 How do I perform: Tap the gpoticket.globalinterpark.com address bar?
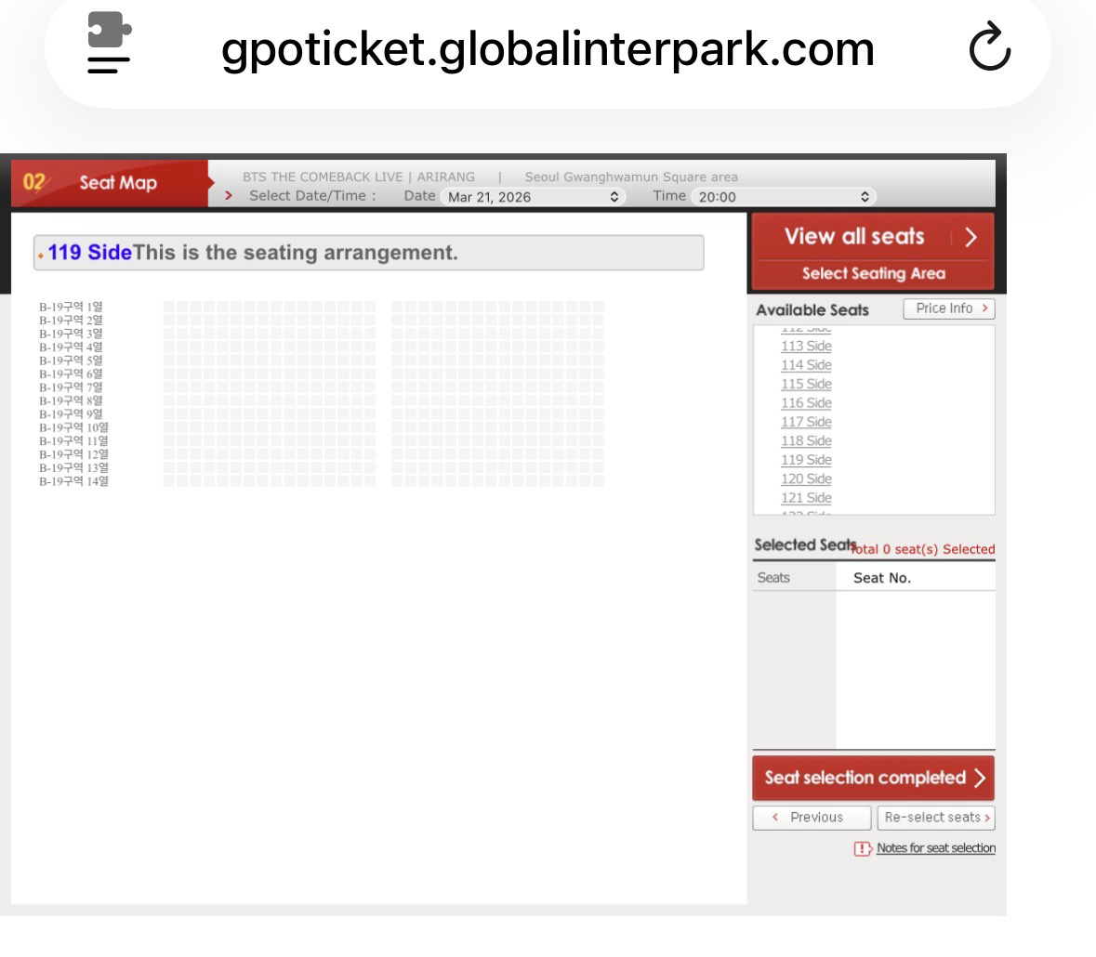point(548,49)
